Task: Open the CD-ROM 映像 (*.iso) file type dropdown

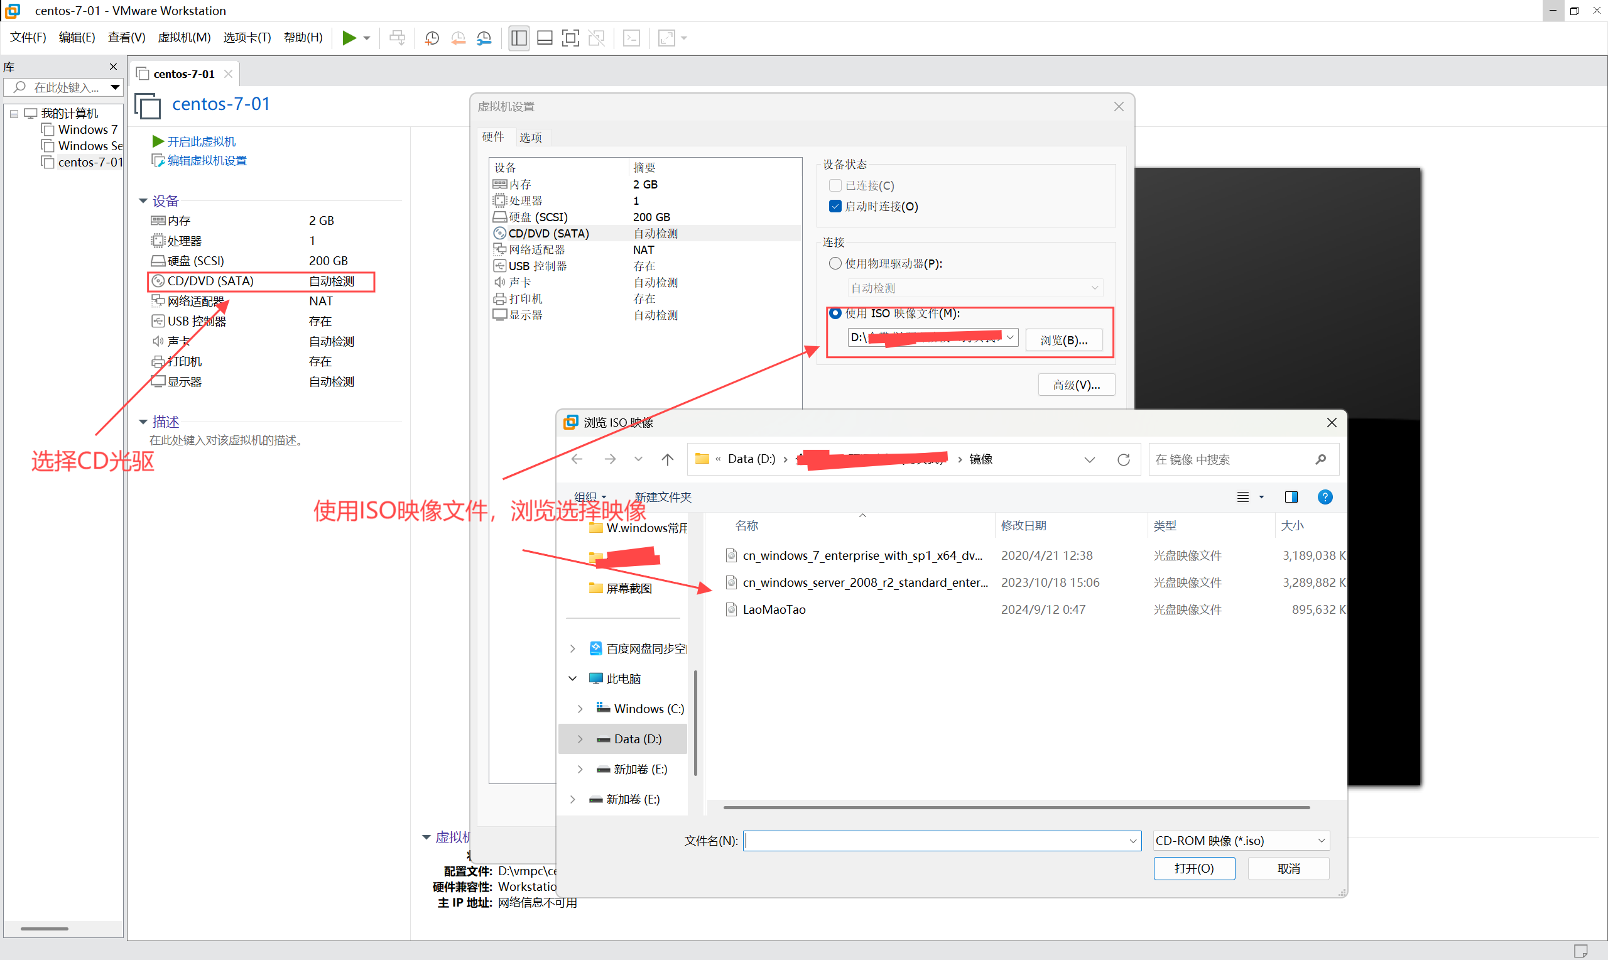Action: (1240, 841)
